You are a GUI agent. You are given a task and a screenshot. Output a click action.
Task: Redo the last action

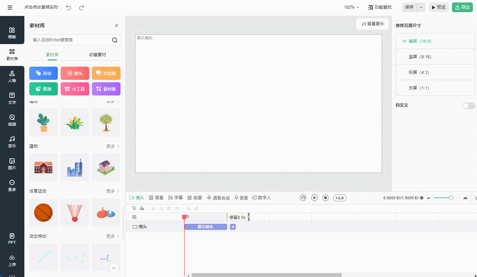pos(81,7)
